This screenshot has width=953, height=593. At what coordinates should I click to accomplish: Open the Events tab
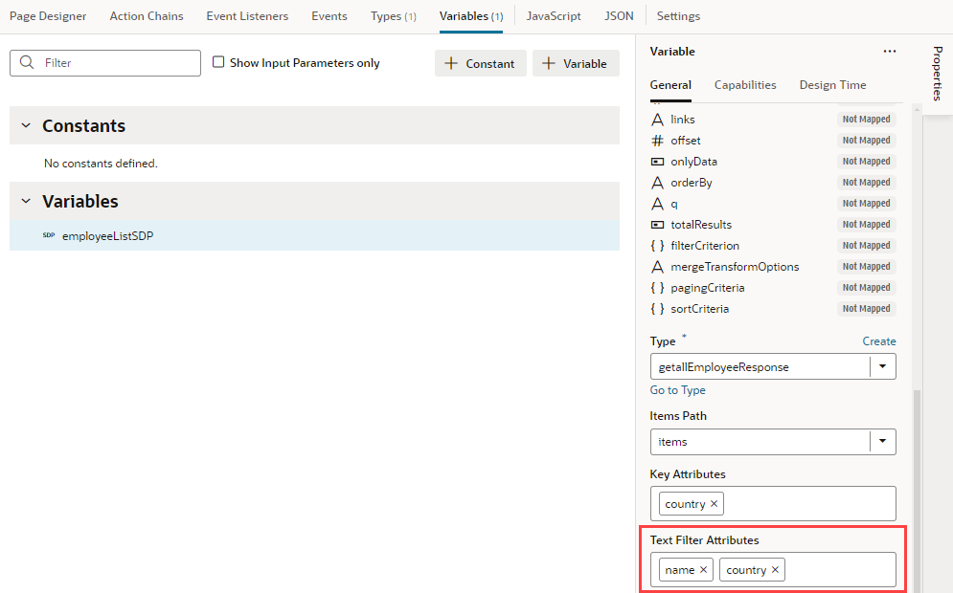tap(329, 16)
